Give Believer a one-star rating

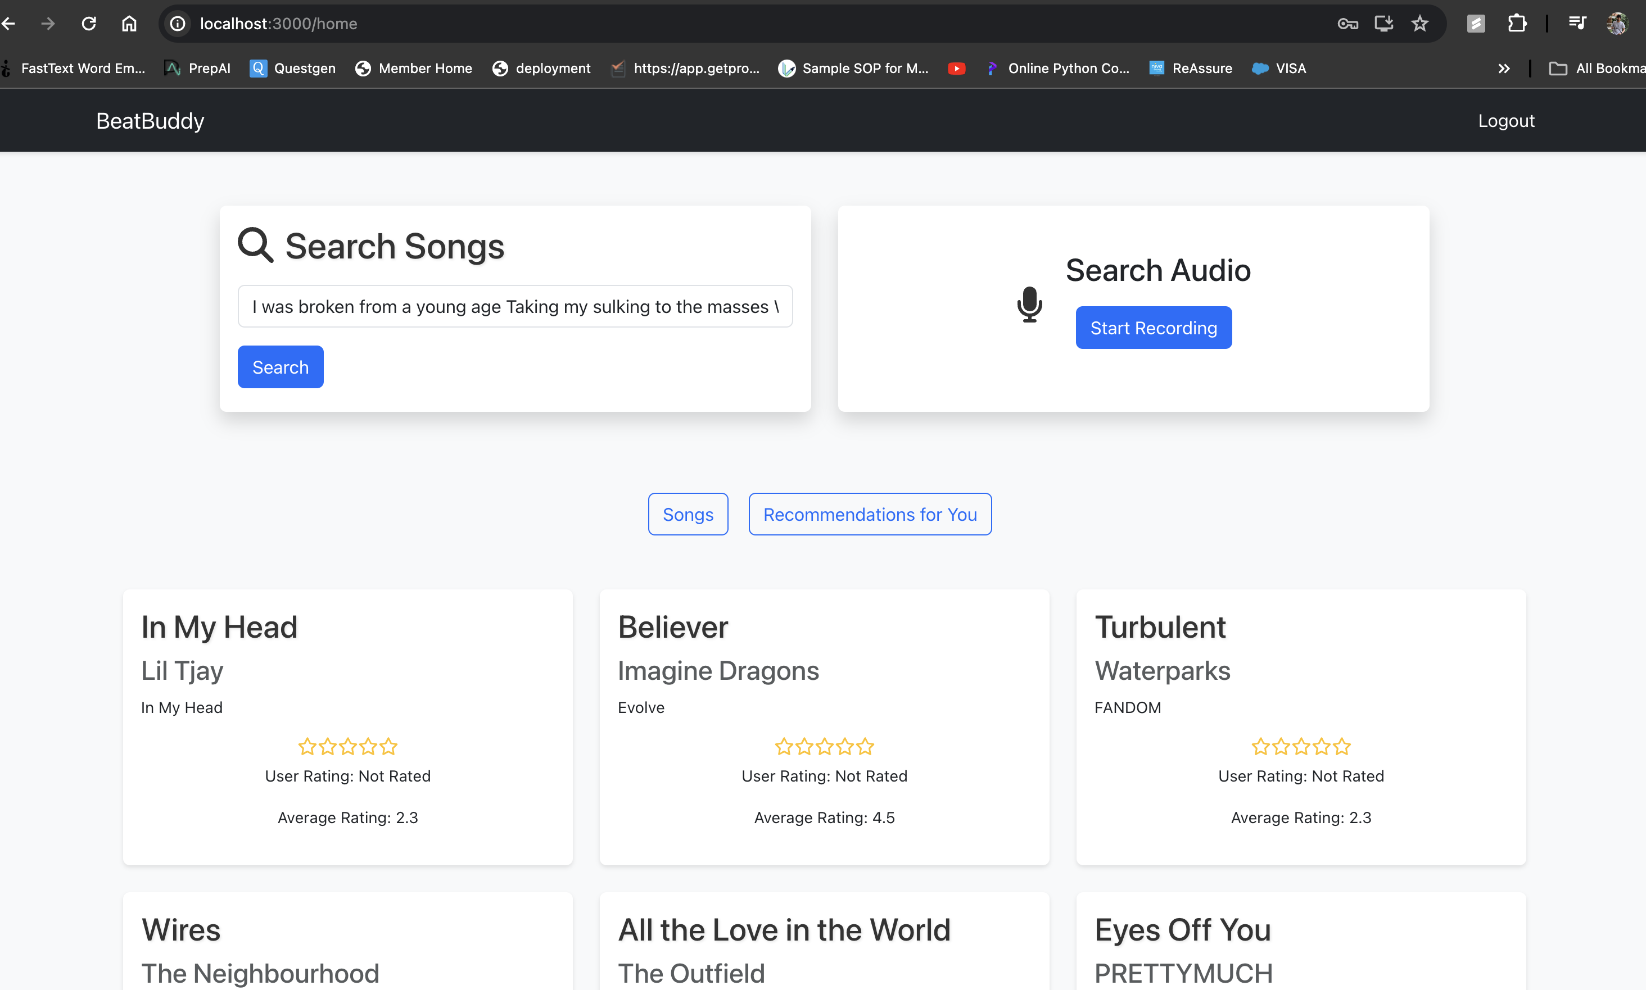(x=784, y=747)
